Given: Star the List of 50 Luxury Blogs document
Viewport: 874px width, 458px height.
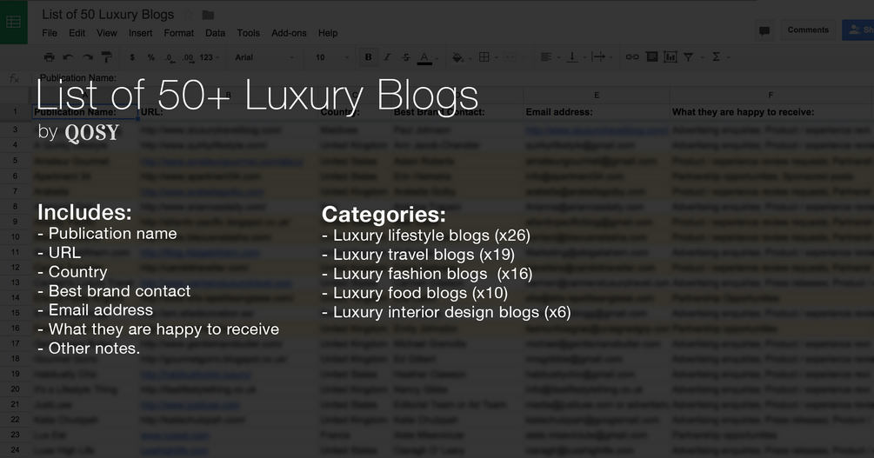Looking at the screenshot, I should coord(189,15).
